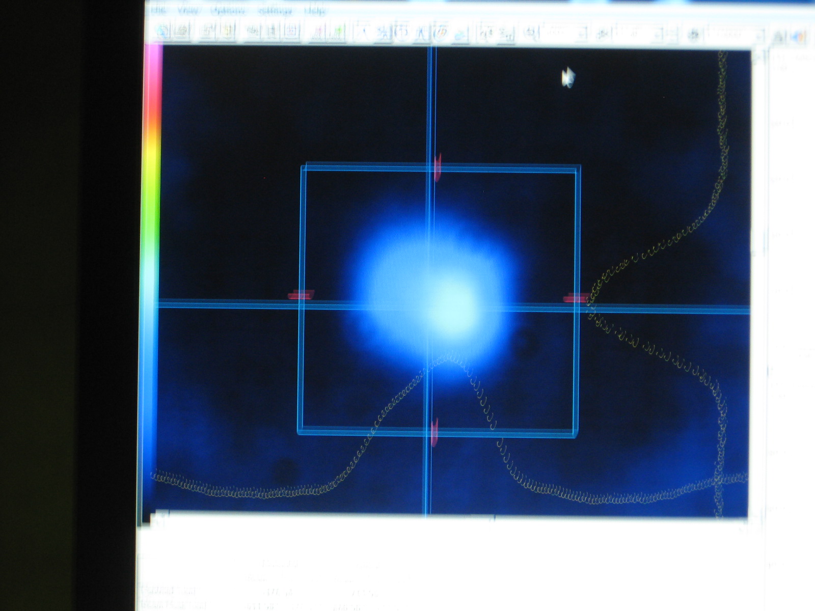Select the red top handle of aperture box
Image resolution: width=815 pixels, height=611 pixels.
point(437,167)
